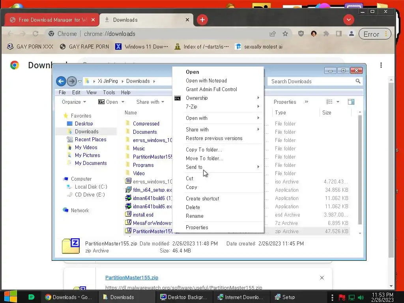
Task: Expand the Share with context submenu
Action: pos(223,129)
